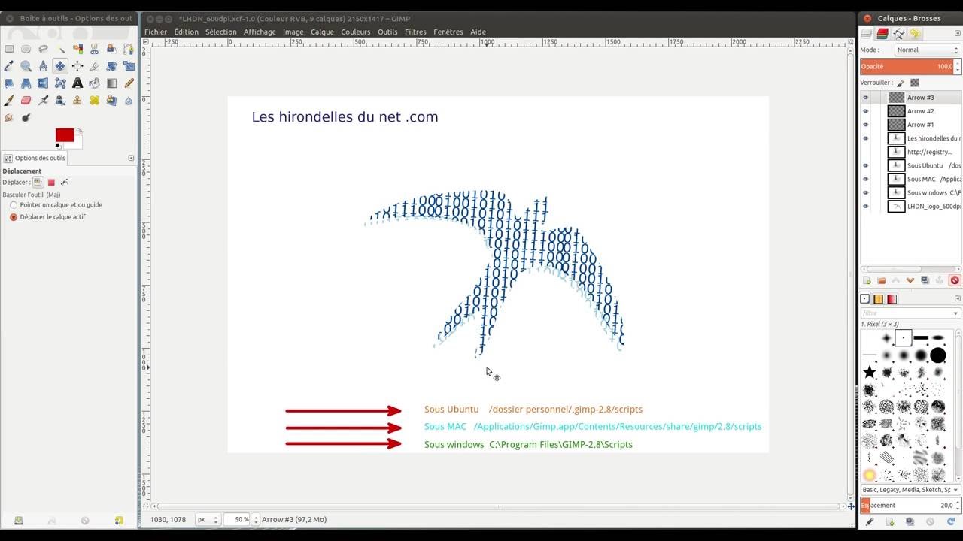Adjust the brush Espacement spinner arrows
The height and width of the screenshot is (541, 963).
point(957,506)
